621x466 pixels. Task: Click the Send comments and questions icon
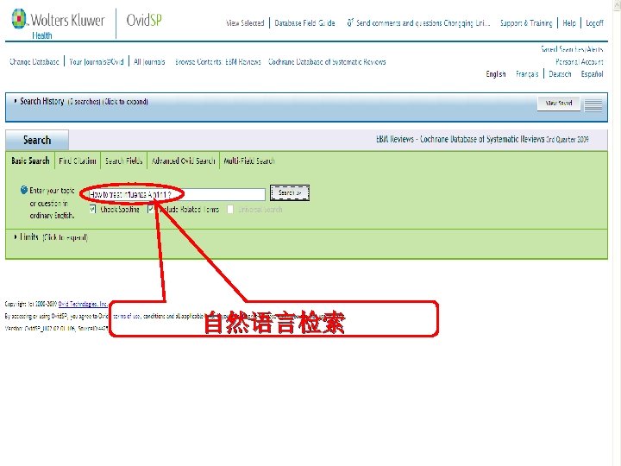point(349,22)
